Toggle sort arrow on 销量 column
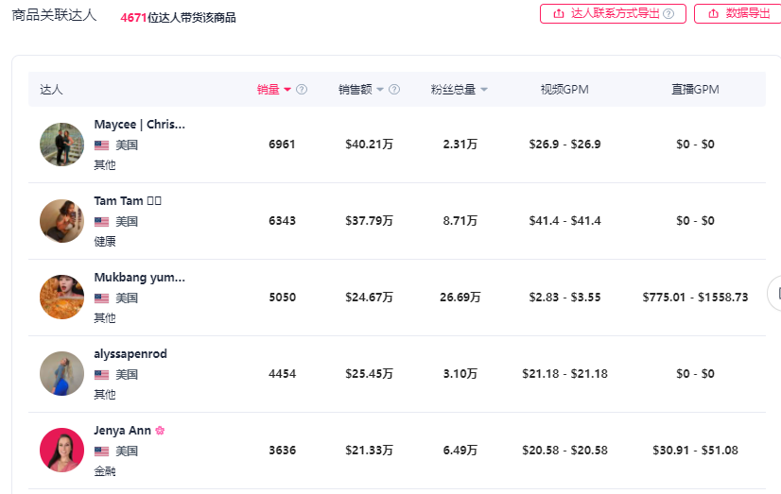Viewport: 781px width, 494px height. point(287,90)
